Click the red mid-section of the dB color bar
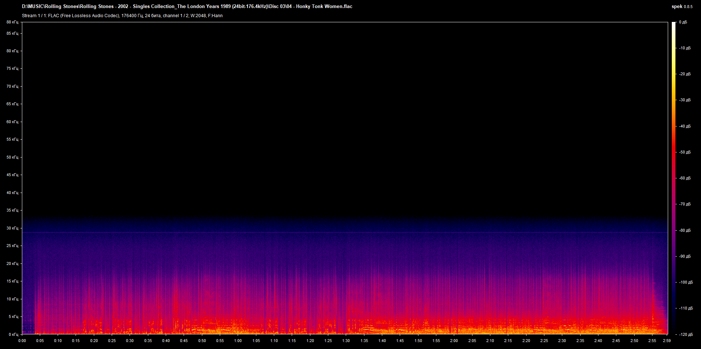 point(674,153)
